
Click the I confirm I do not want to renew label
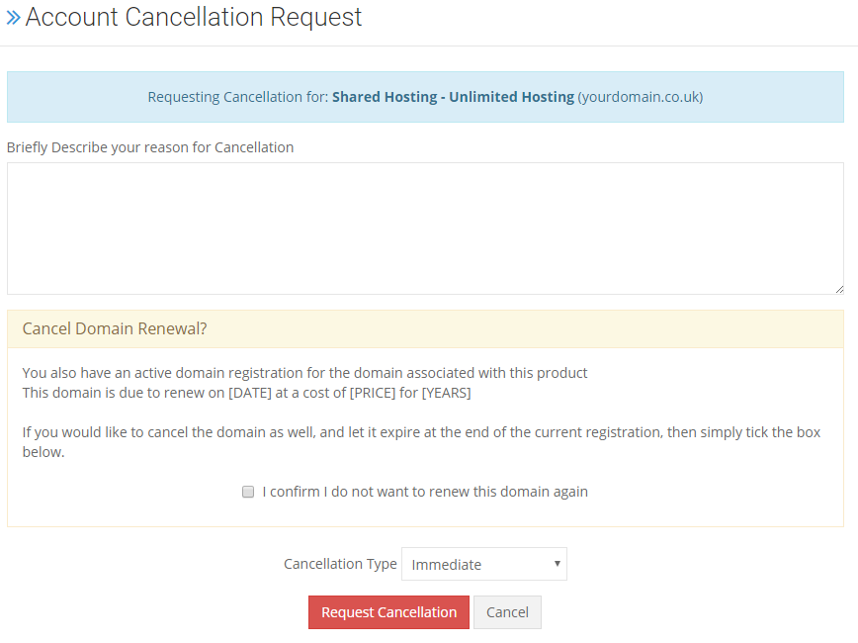click(x=425, y=492)
